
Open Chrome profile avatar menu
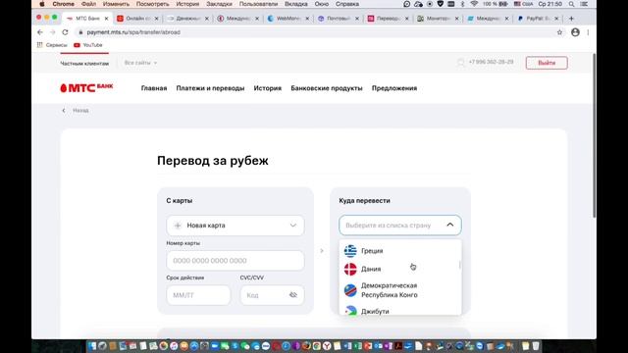coord(575,32)
